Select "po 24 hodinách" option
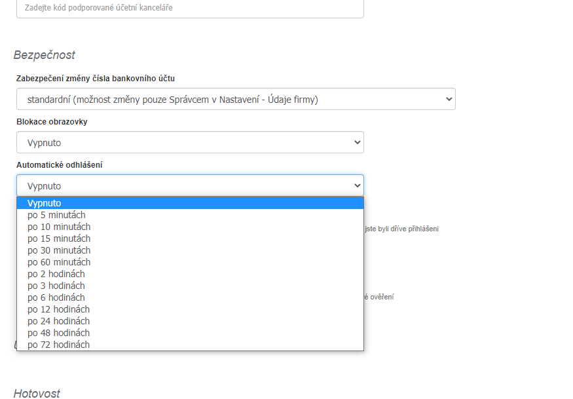This screenshot has height=399, width=573. coord(59,321)
